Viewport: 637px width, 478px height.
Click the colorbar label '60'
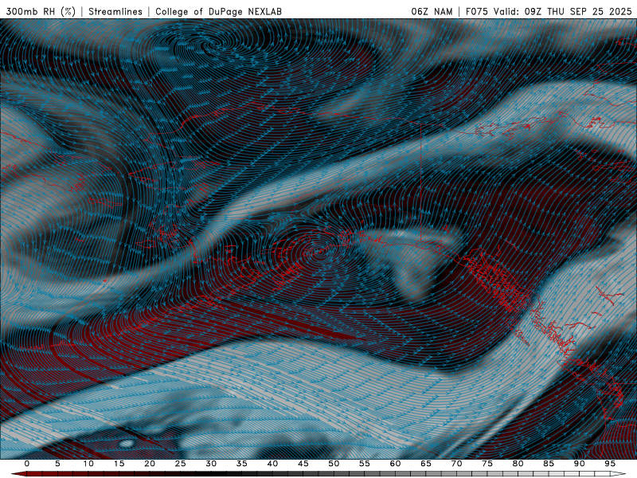[x=395, y=464]
